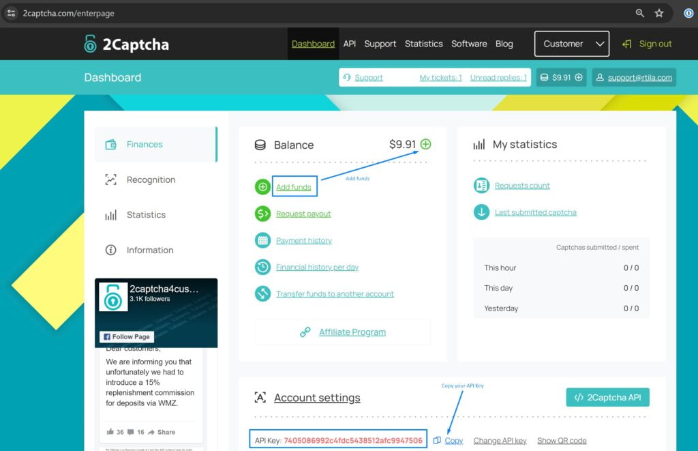Click the green plus icon beside $9.91 balance
This screenshot has width=698, height=451.
(425, 144)
